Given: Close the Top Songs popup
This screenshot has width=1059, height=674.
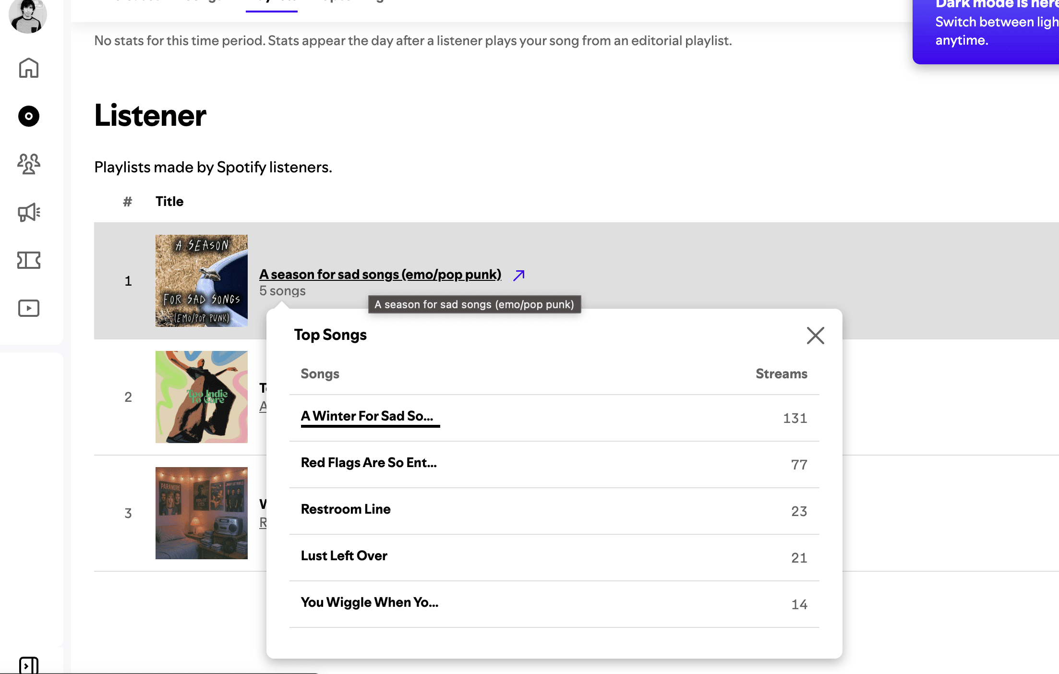Looking at the screenshot, I should point(815,336).
